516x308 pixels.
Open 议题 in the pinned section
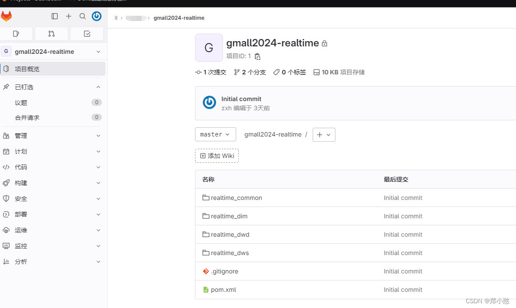pyautogui.click(x=52, y=102)
